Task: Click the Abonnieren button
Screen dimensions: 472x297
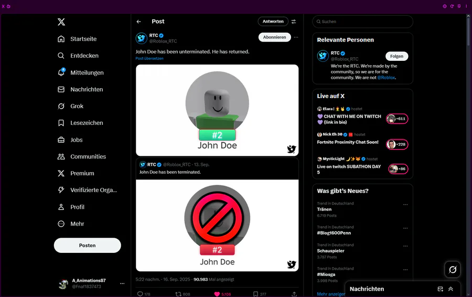Action: tap(274, 37)
